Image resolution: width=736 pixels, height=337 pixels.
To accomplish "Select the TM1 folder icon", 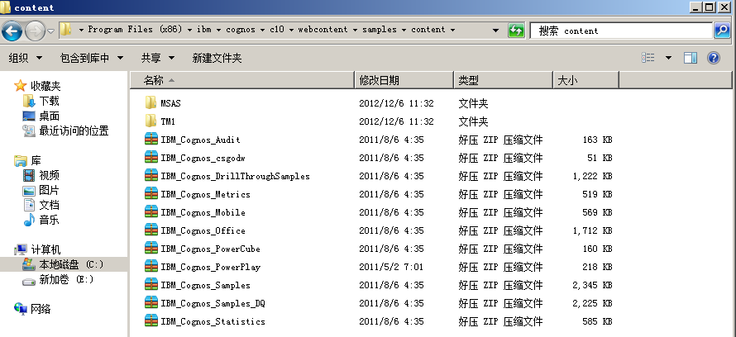I will [151, 121].
